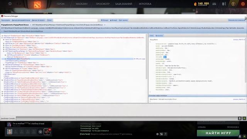Expand the DOTAChat tree node
247x139 pixels.
(3, 44)
